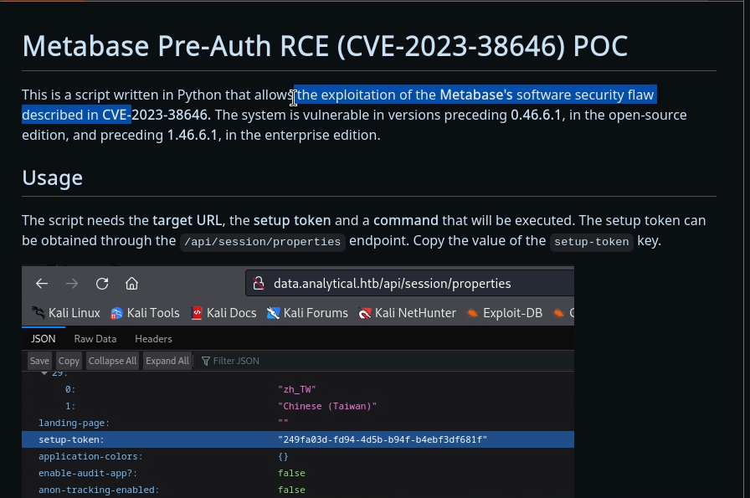Switch to the Raw Data tab

tap(95, 339)
